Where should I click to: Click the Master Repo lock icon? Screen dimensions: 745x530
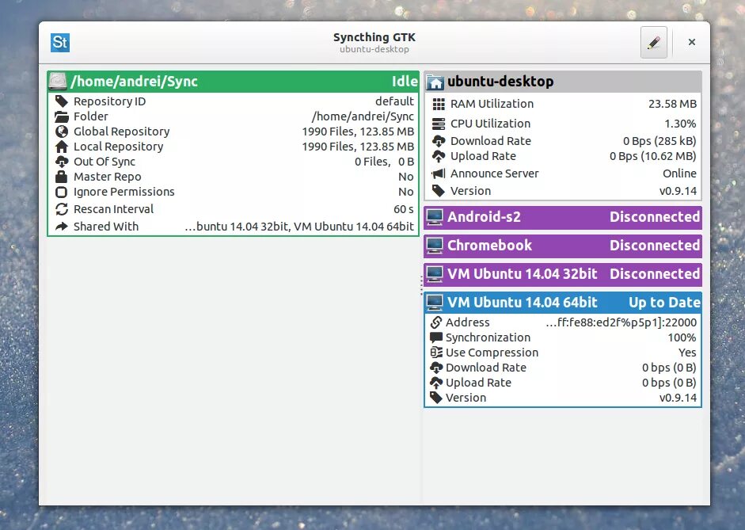(x=61, y=177)
